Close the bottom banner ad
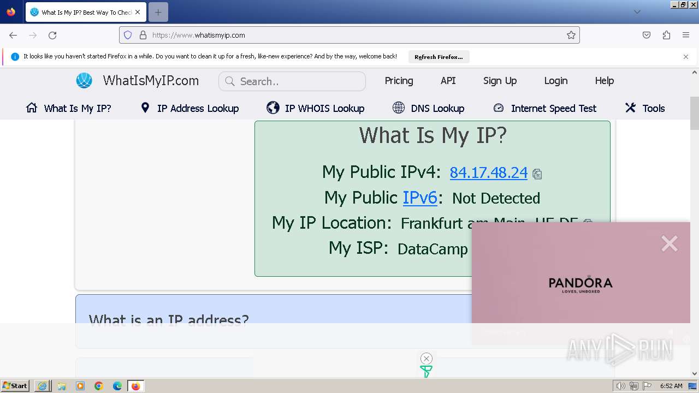Screen dimensions: 699x393 426,358
